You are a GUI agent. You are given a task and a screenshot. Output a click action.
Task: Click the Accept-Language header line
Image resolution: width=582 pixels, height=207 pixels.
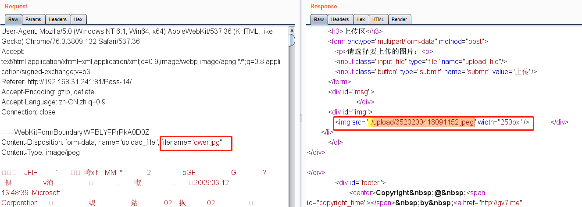click(54, 102)
